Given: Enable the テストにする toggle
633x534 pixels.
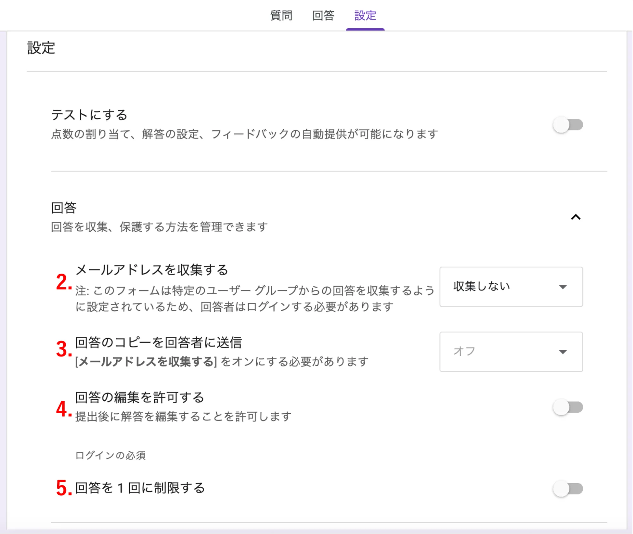Looking at the screenshot, I should [568, 125].
